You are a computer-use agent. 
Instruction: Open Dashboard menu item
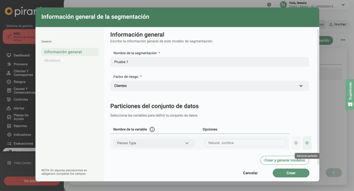point(22,55)
